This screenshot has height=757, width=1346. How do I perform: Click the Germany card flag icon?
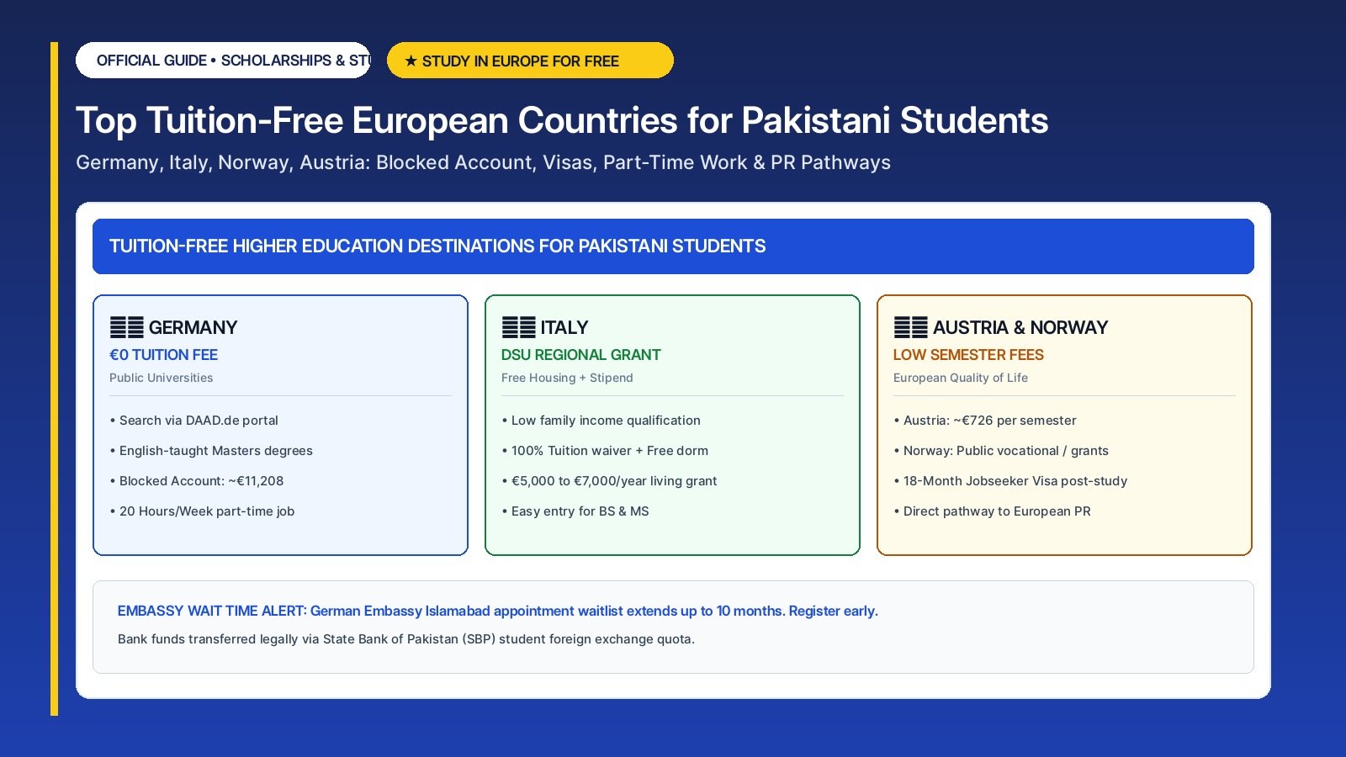[x=127, y=327]
